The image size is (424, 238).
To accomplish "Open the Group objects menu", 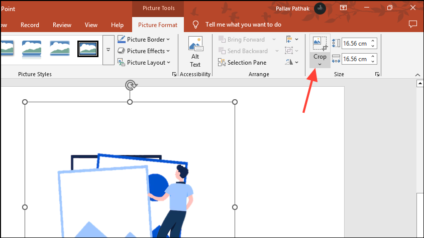I will pyautogui.click(x=292, y=51).
